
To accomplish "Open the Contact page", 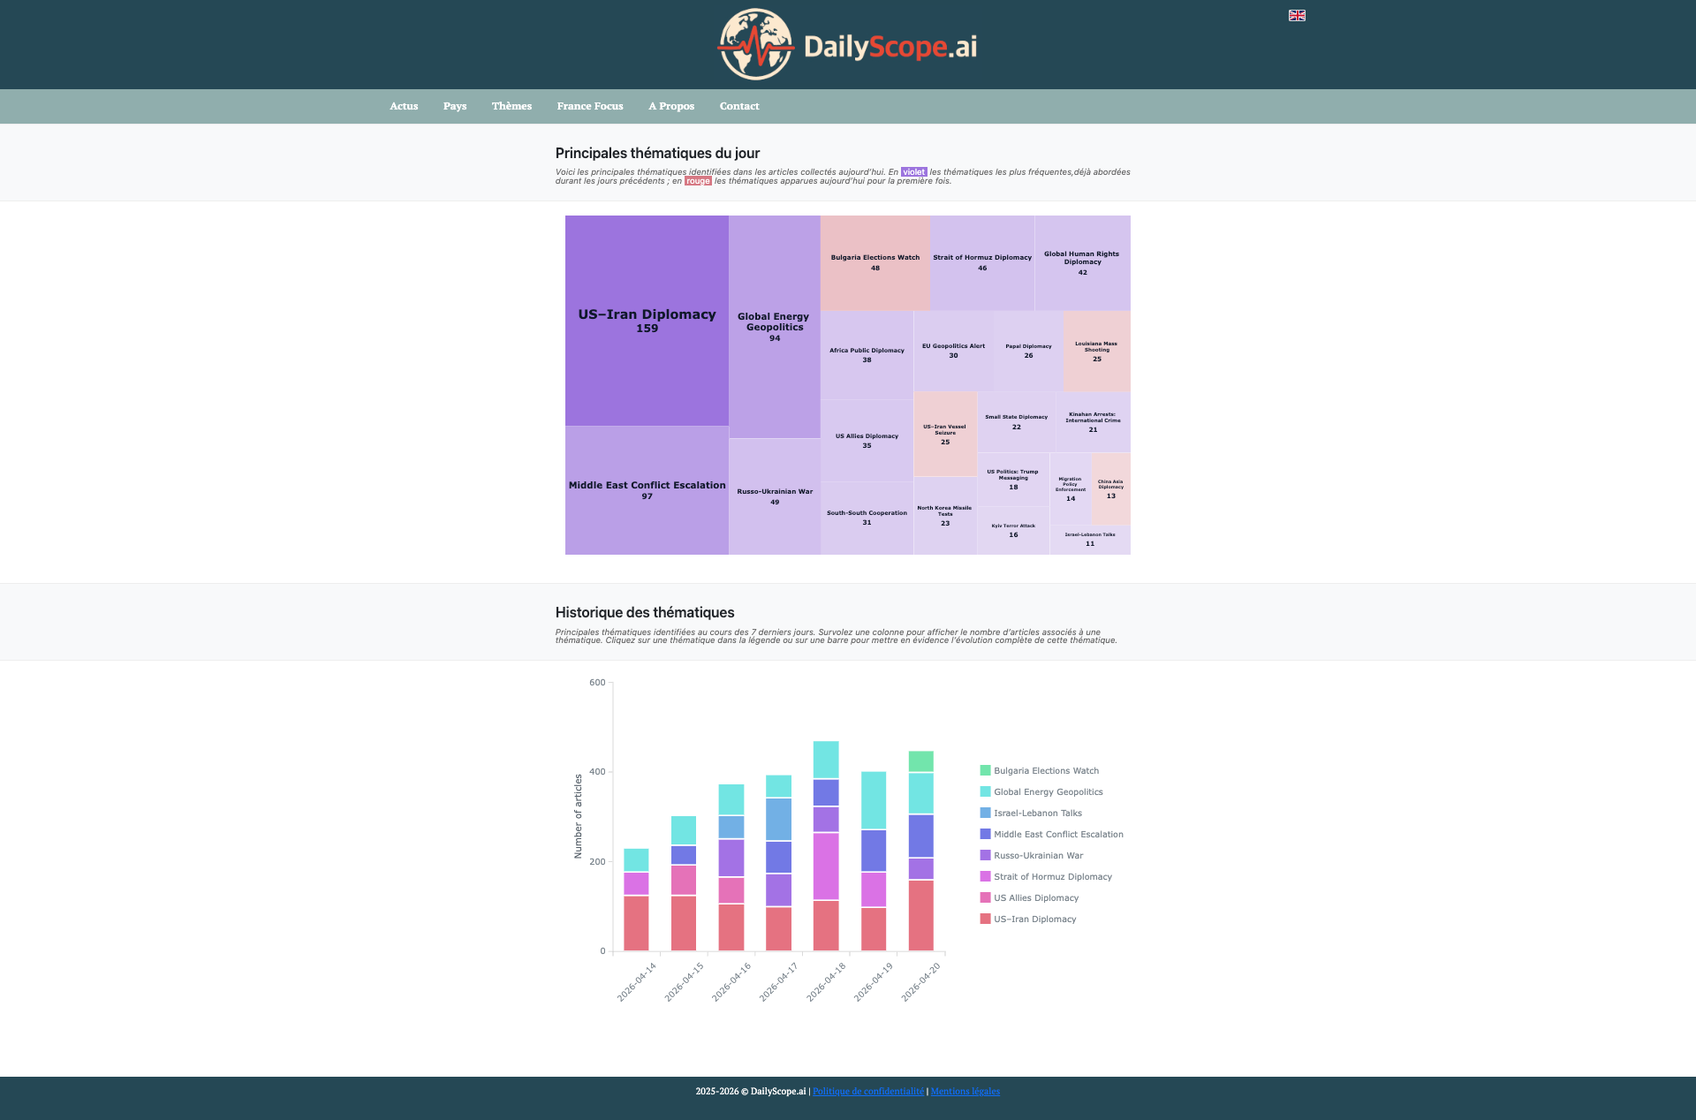I will point(739,106).
